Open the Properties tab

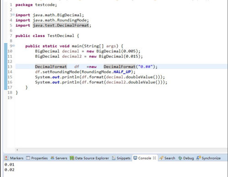coord(37,158)
